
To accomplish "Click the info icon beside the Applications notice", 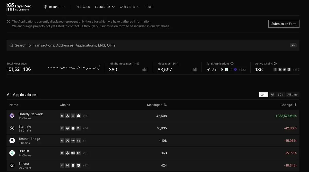I will 8,22.
